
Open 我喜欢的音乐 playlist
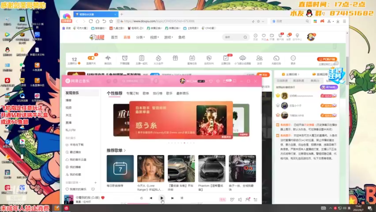pos(76,189)
